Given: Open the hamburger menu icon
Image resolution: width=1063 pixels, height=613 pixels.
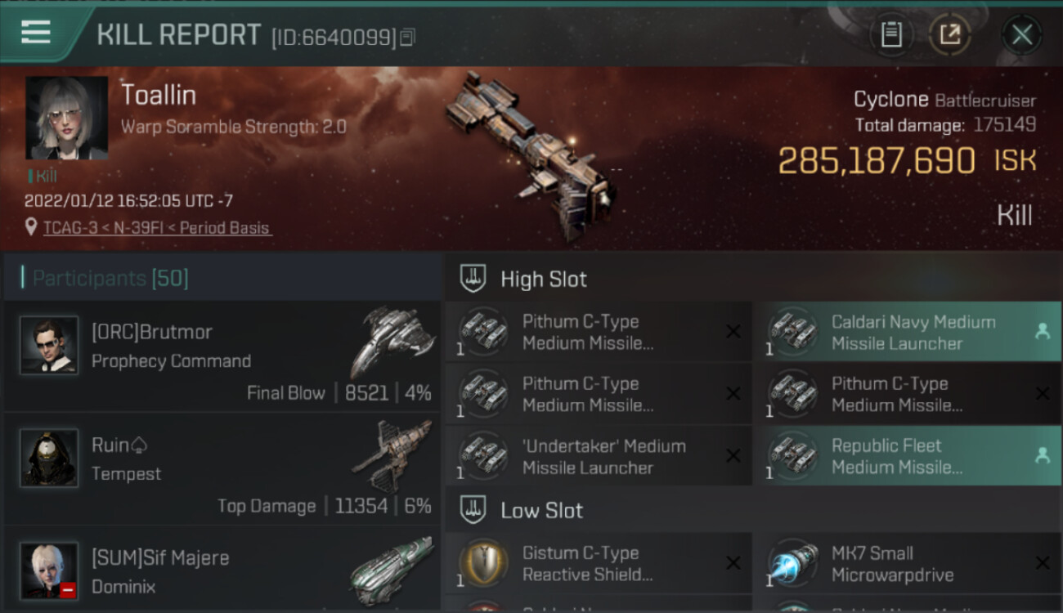Looking at the screenshot, I should tap(35, 33).
